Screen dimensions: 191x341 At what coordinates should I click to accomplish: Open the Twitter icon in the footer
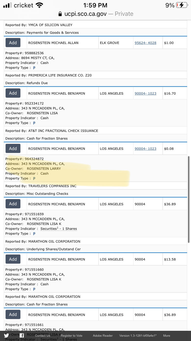click(x=7, y=335)
